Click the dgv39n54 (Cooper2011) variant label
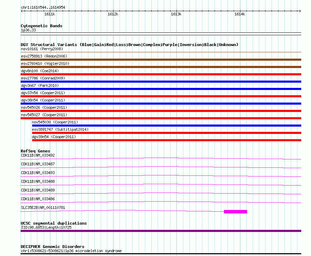Screen dimensions: 311x256 click(54, 137)
